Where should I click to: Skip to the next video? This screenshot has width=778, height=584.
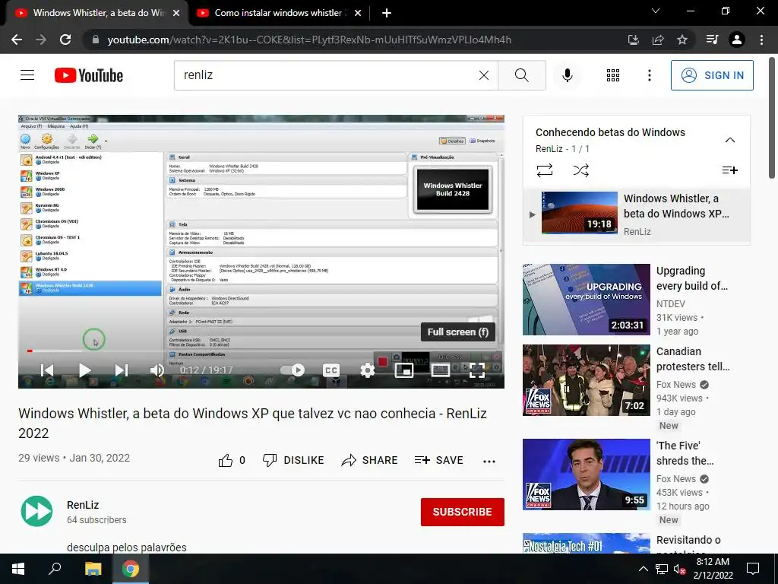click(x=121, y=370)
